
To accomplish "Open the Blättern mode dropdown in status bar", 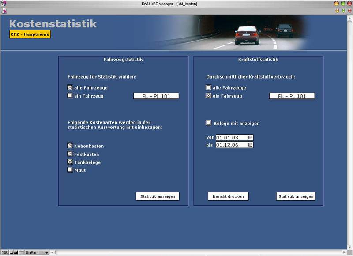I will (x=37, y=252).
